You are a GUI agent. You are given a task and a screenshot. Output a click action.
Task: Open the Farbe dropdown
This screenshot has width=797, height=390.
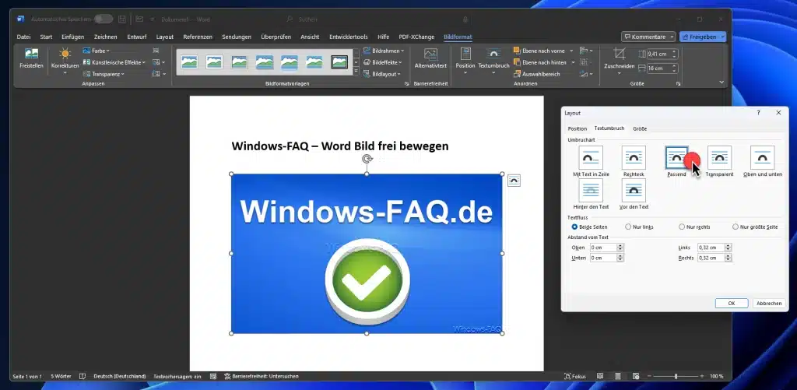(96, 51)
